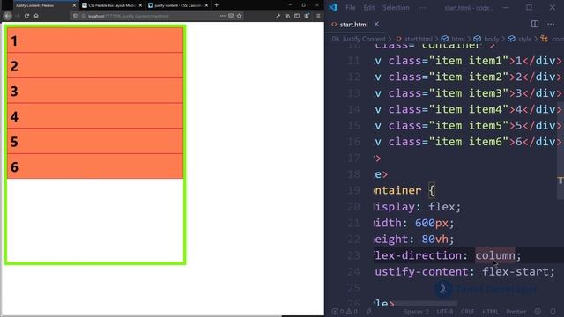Click the flex-start value on line 24
This screenshot has height=317, width=564.
(516, 272)
